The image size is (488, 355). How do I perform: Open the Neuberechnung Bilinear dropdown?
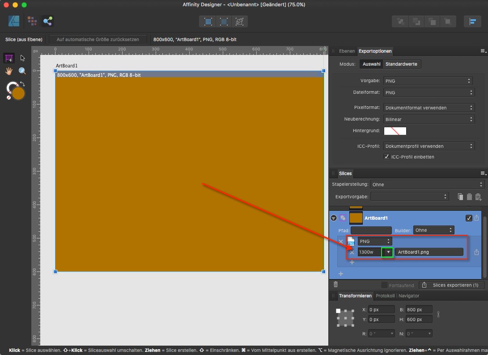[x=429, y=119]
